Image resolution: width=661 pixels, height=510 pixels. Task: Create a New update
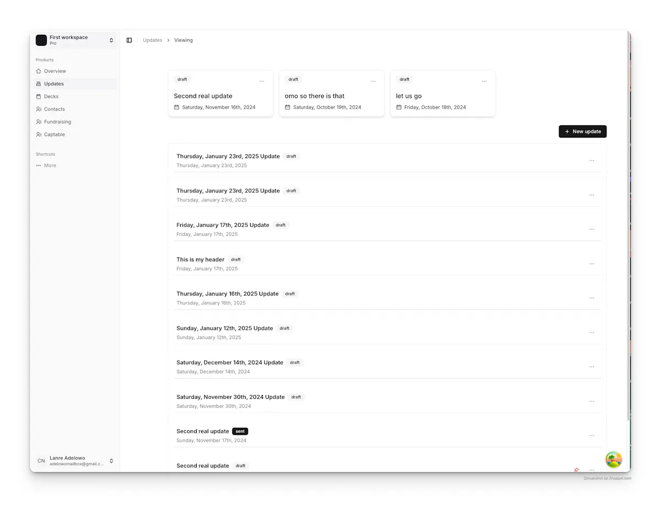tap(583, 131)
